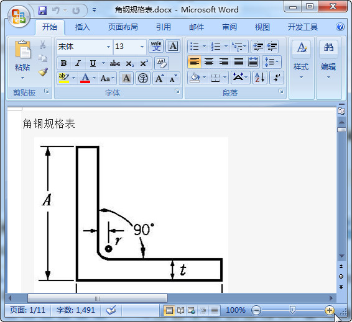Open the Office button menu
Viewport: 352px width, 322px height.
[x=19, y=17]
